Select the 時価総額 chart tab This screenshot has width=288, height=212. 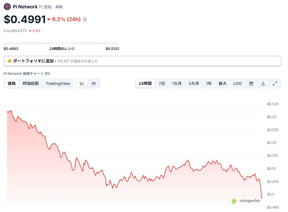31,83
